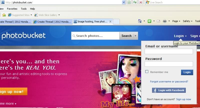Open the Page menu
Image resolution: width=200 pixels, height=108 pixels.
176,21
